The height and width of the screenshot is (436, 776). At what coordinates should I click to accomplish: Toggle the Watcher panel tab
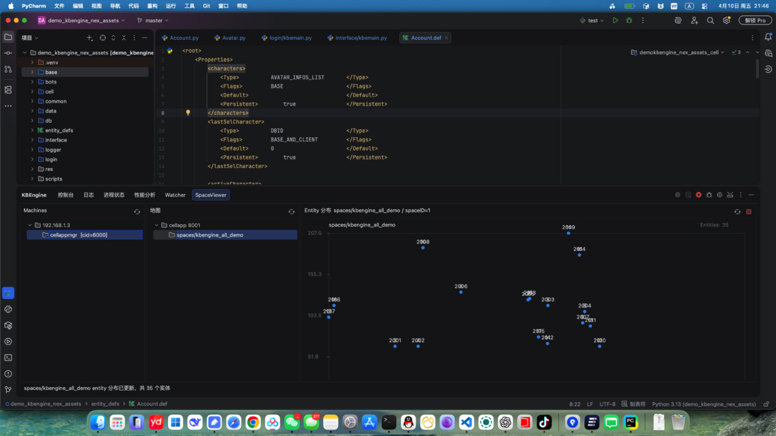(x=175, y=195)
